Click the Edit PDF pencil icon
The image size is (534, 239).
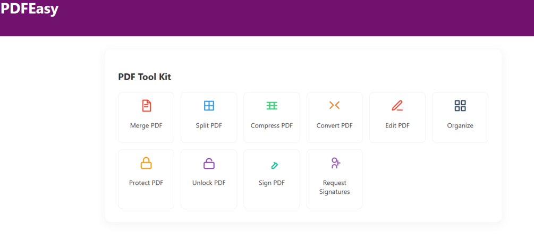pos(397,106)
